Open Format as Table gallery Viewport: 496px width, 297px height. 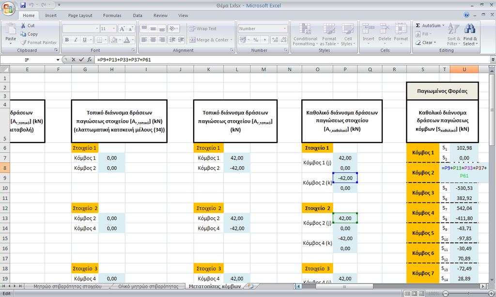(329, 35)
